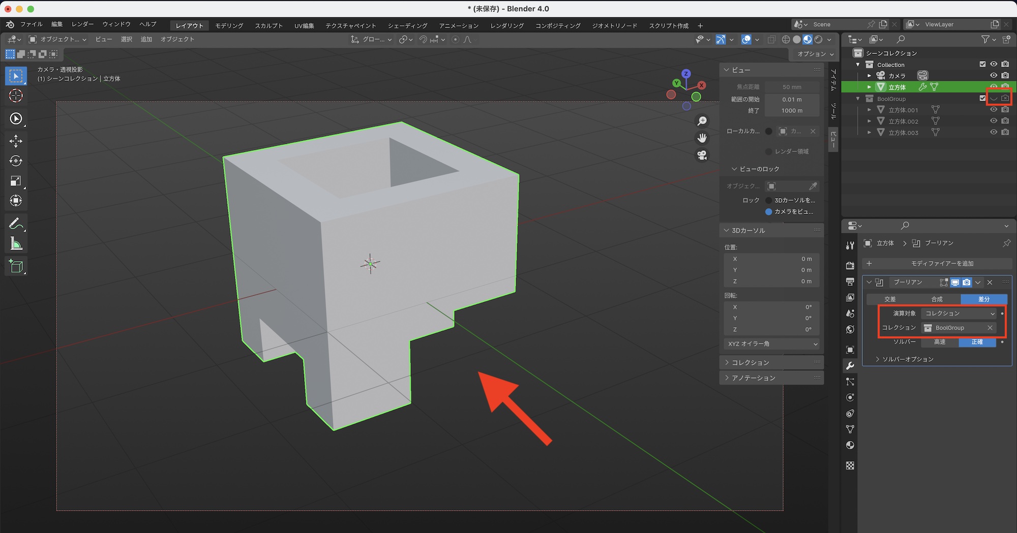Select the 交差 boolean operation button

pos(890,299)
